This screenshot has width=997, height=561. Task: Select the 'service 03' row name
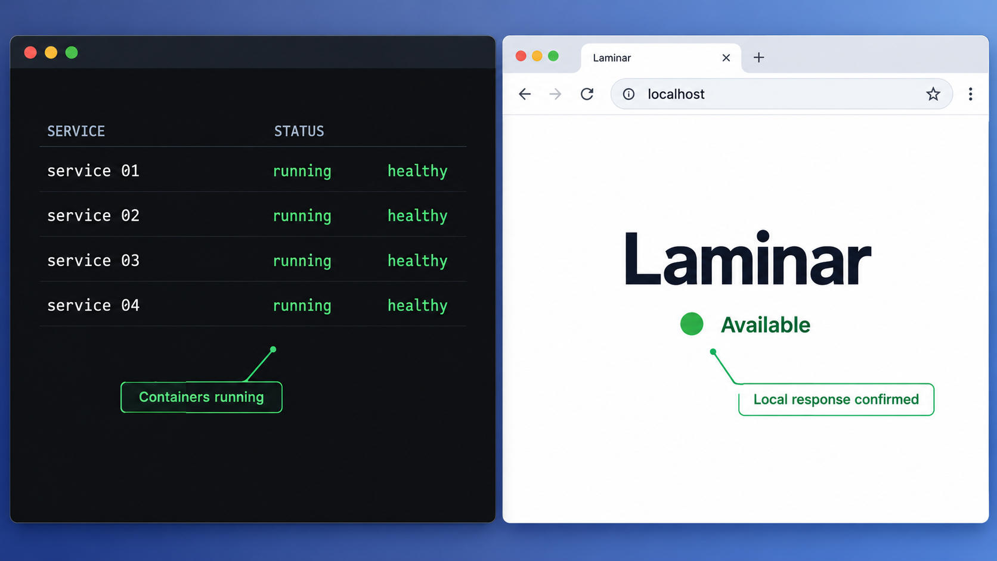[x=93, y=261]
